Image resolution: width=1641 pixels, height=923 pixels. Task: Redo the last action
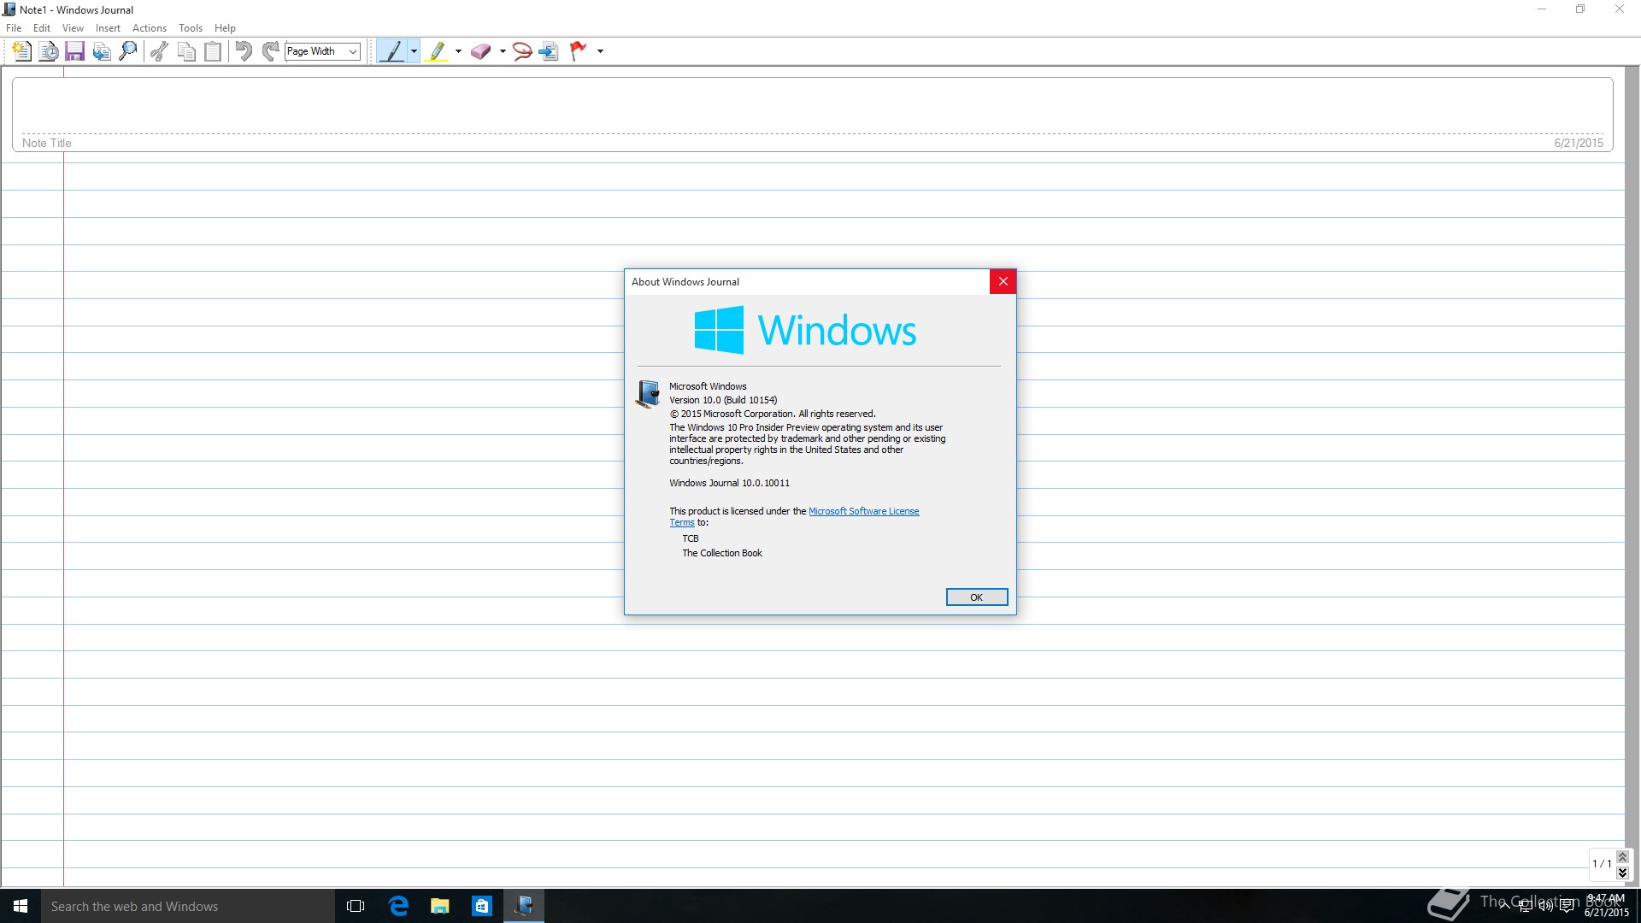(270, 51)
